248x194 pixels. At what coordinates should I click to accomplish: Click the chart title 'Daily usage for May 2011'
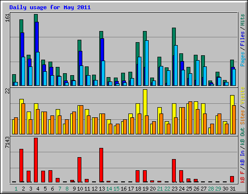[50, 7]
